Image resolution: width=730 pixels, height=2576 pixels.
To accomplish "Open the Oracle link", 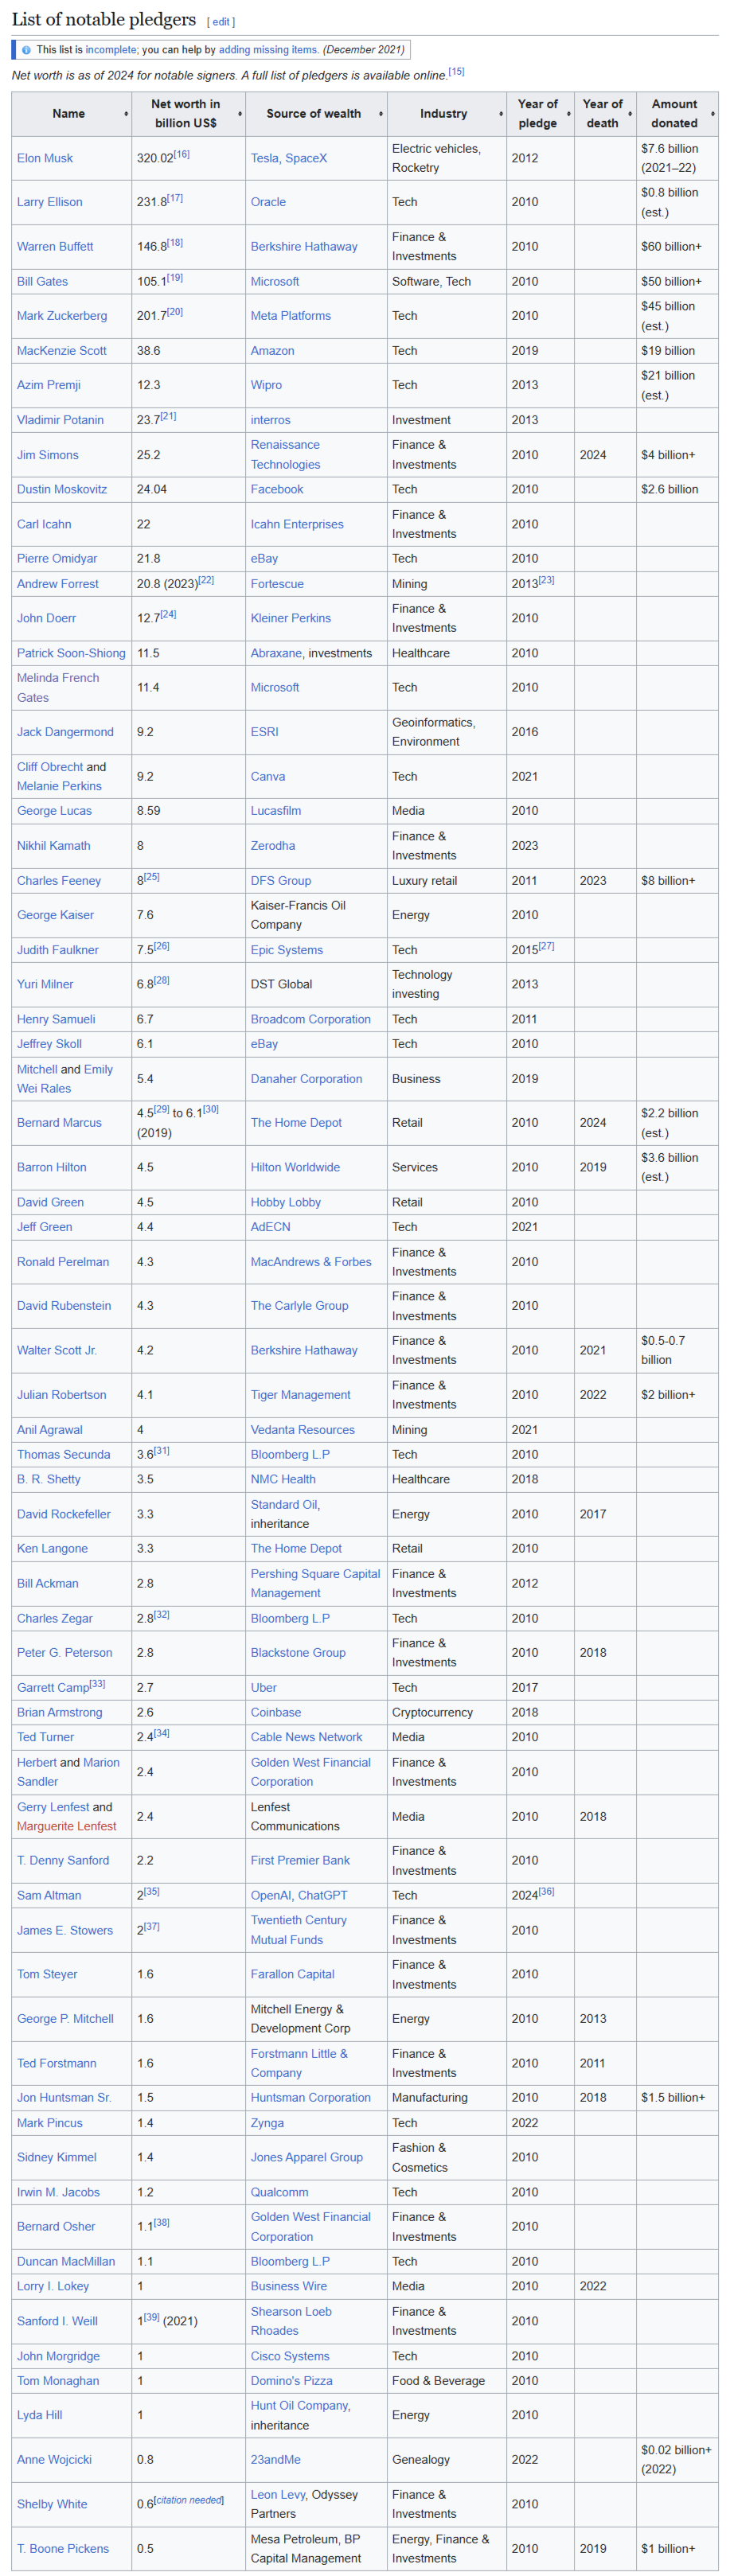I will click(268, 202).
